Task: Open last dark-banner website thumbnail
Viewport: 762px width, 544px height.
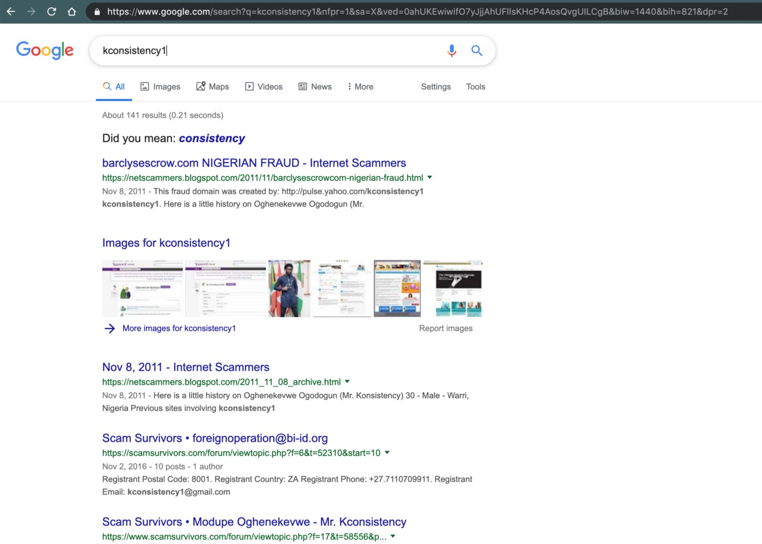Action: (453, 288)
